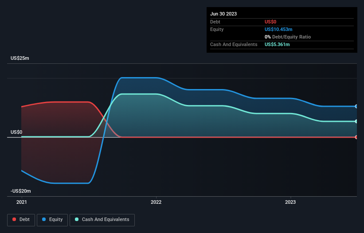Viewport: 364px width, 233px height.
Task: Toggle the Debt legend button
Action: click(x=21, y=220)
